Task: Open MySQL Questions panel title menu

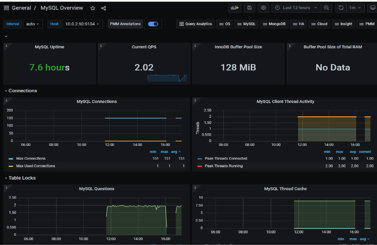Action: (x=97, y=189)
